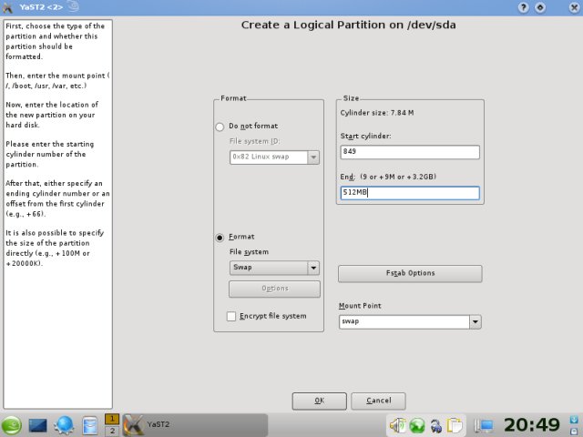Open the Fstab Options dialog

click(x=409, y=273)
